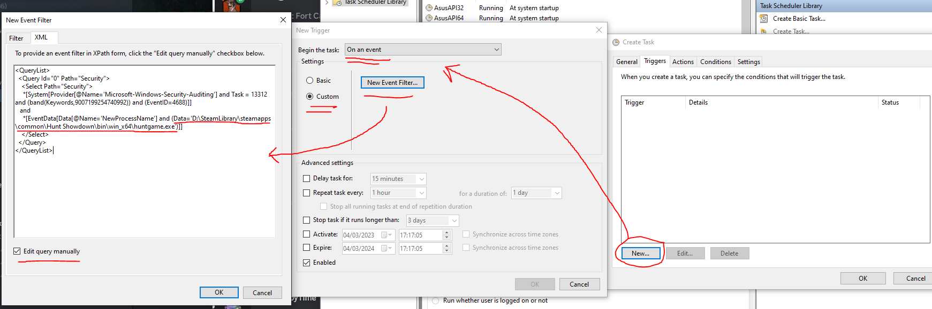Switch to the Filter tab
Viewport: 932px width, 309px height.
pyautogui.click(x=16, y=38)
